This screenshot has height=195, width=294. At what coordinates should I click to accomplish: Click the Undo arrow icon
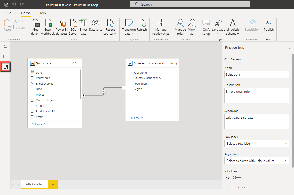click(x=14, y=5)
